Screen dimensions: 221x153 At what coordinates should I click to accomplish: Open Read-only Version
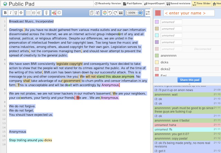(108, 3)
